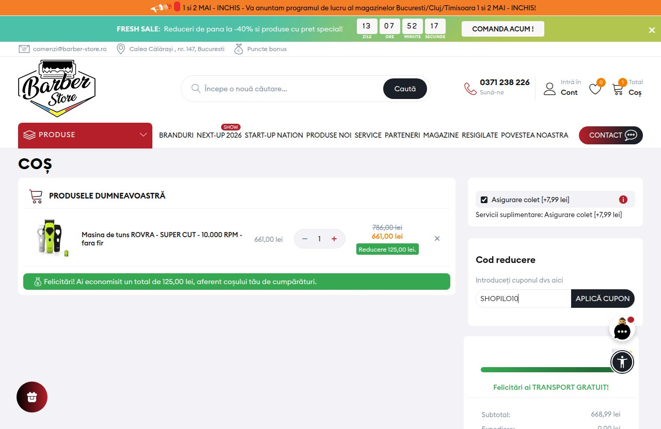Viewport: 661px width, 429px height.
Task: Click the search magnifier icon
Action: [196, 89]
